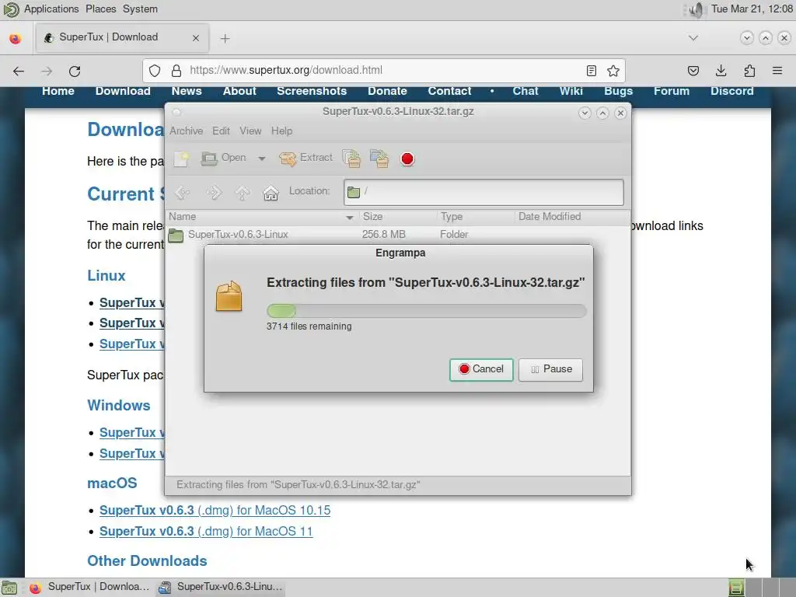This screenshot has height=597, width=796.
Task: Click Discord in SuperTux navigation
Action: [x=731, y=91]
